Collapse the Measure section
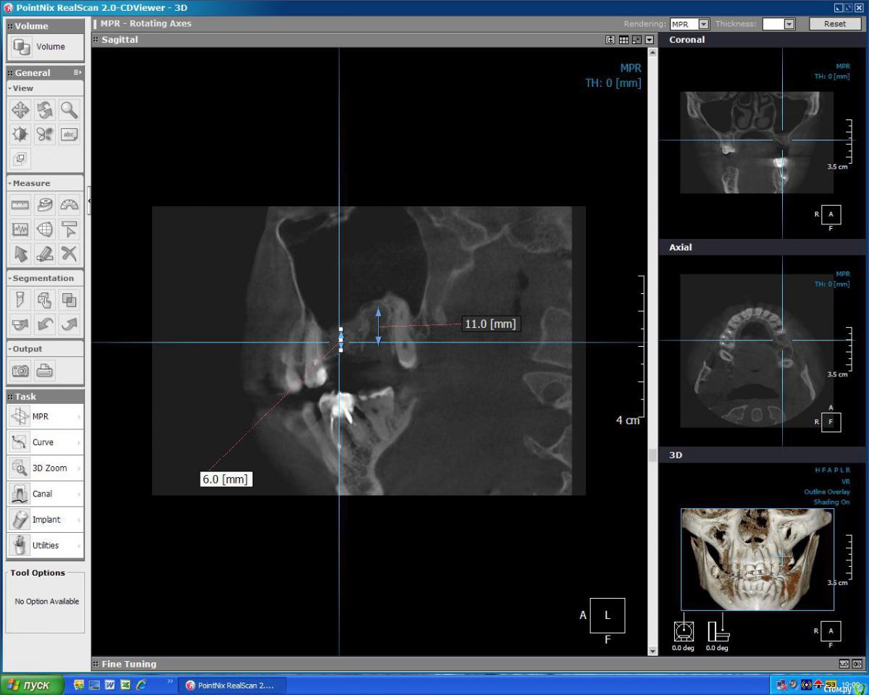Image resolution: width=869 pixels, height=695 pixels. point(10,183)
